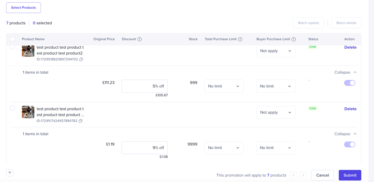Copy product ID ending in 294702
This screenshot has height=182, width=374.
[x=81, y=59]
